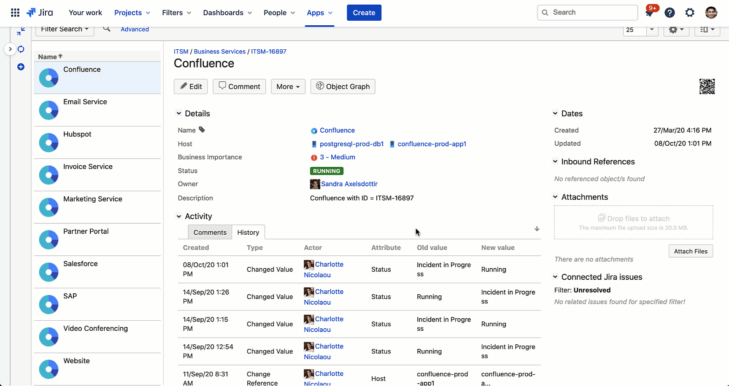The image size is (729, 386).
Task: Refresh the object list via circular arrows icon
Action: (21, 49)
